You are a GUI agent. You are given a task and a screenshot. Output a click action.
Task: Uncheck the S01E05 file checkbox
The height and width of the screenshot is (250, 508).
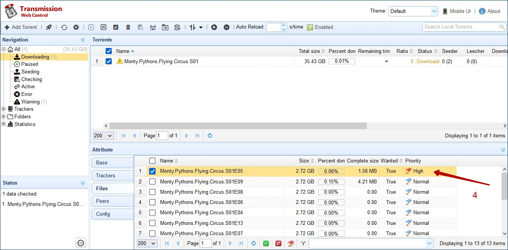click(153, 171)
